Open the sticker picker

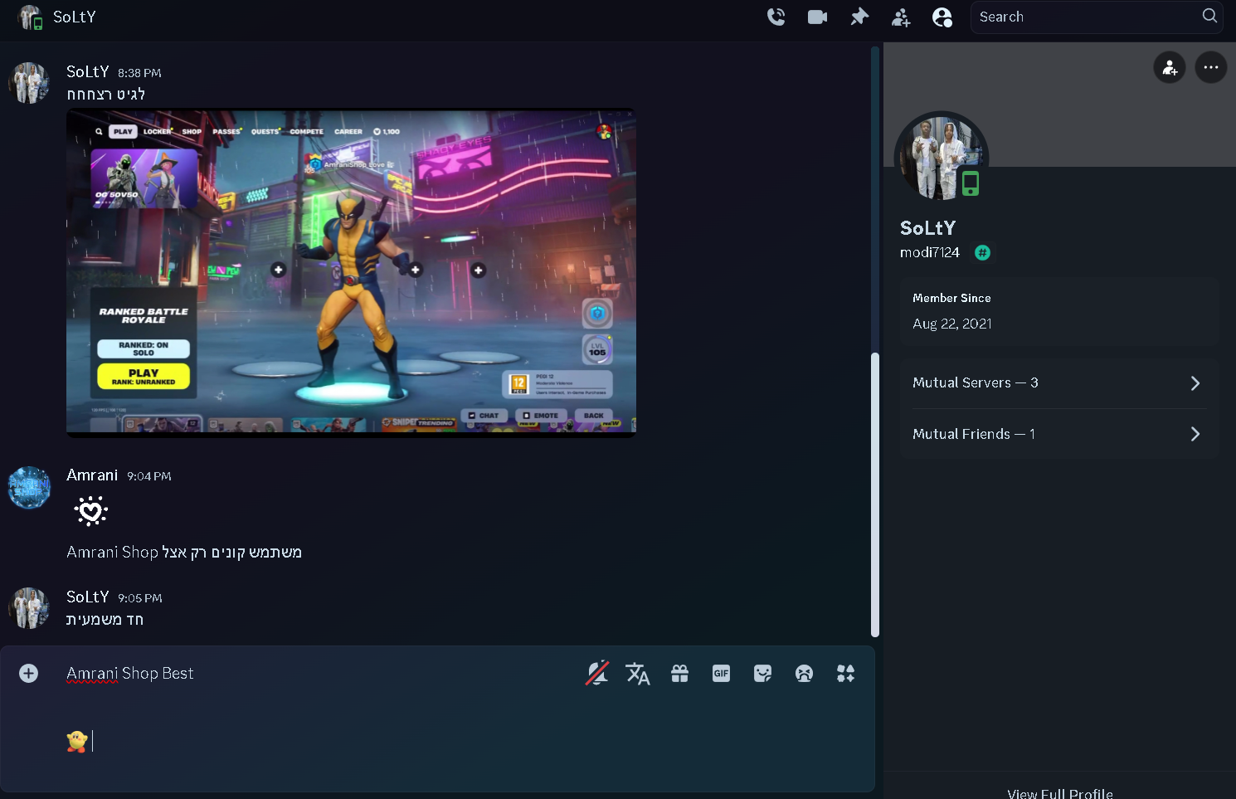point(762,673)
